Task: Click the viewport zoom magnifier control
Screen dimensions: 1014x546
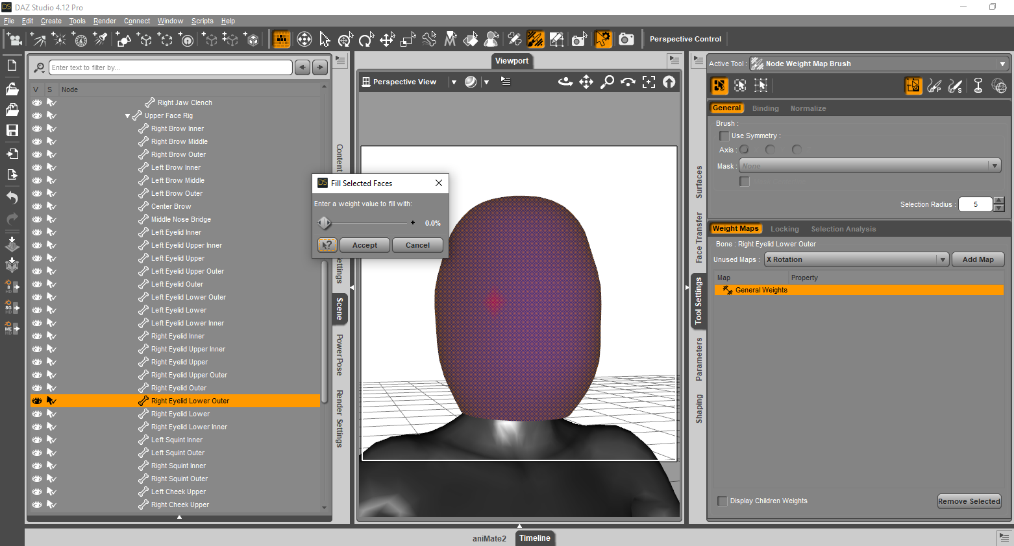Action: coord(607,82)
